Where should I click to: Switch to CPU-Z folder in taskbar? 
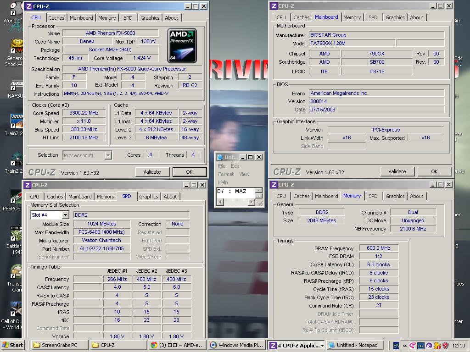118,345
